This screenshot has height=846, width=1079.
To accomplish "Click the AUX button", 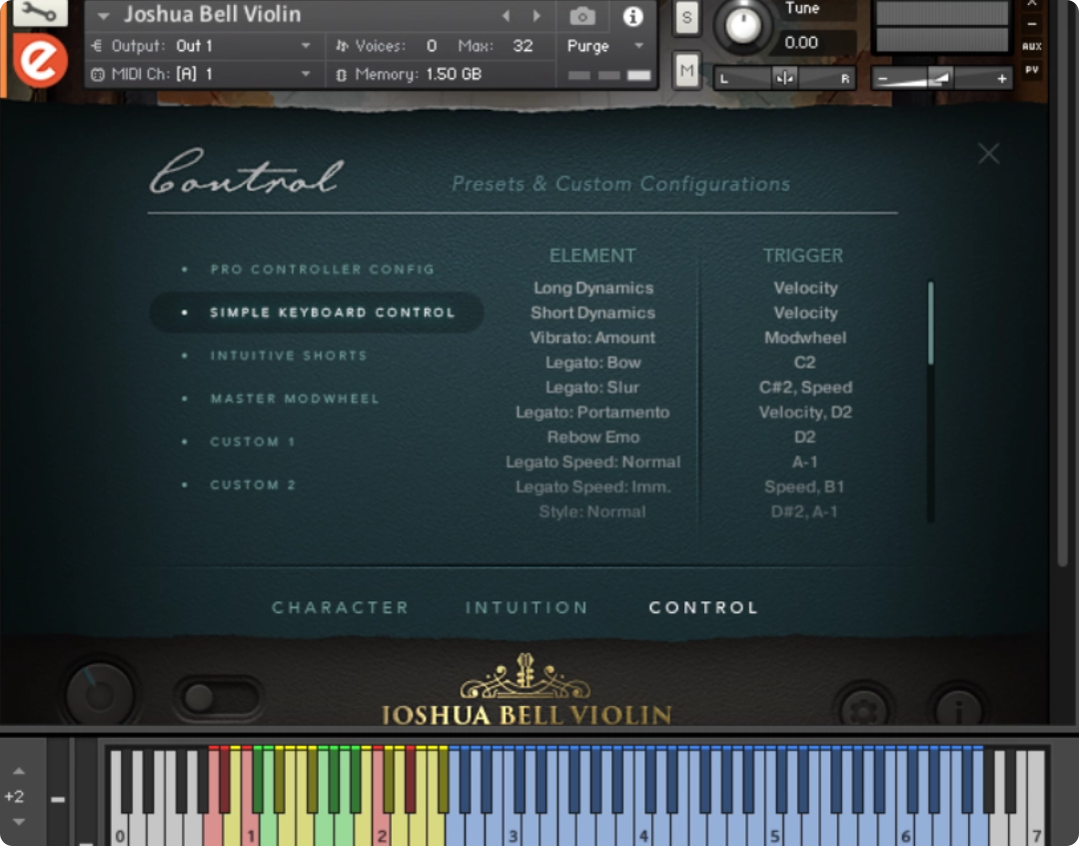I will pos(1031,47).
